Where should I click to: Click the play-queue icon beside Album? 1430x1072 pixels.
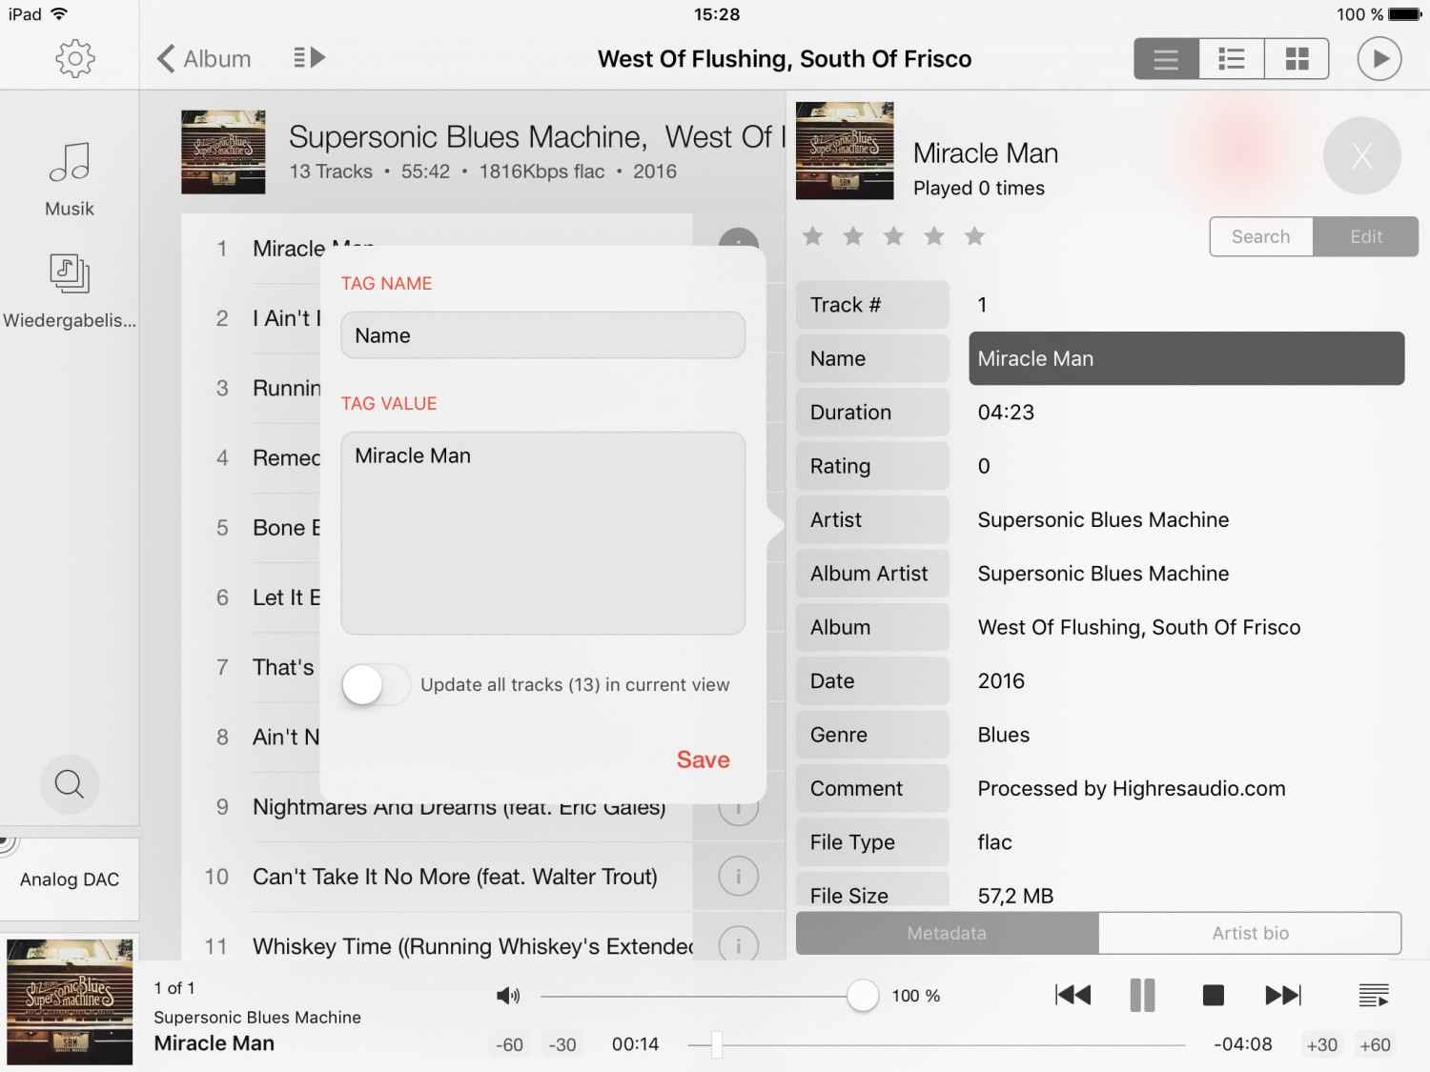point(309,58)
